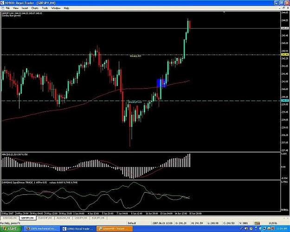Open the AUDUSD,H4 chart tab
This screenshot has height=232, width=290.
click(63, 218)
